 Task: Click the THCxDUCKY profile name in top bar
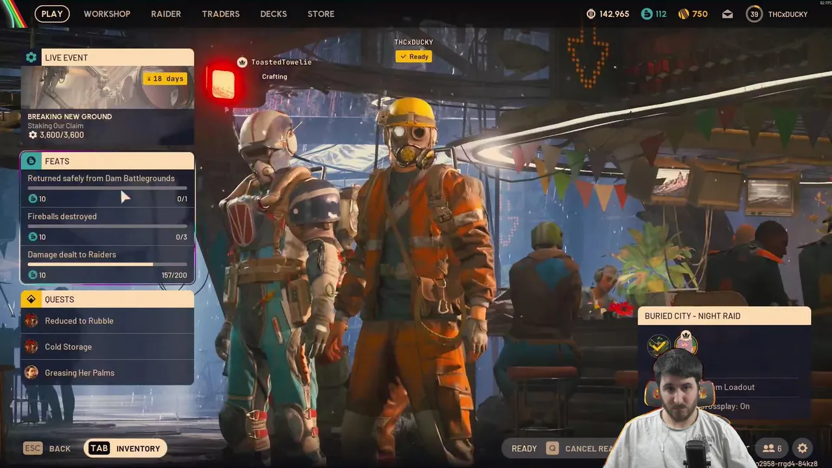[788, 14]
